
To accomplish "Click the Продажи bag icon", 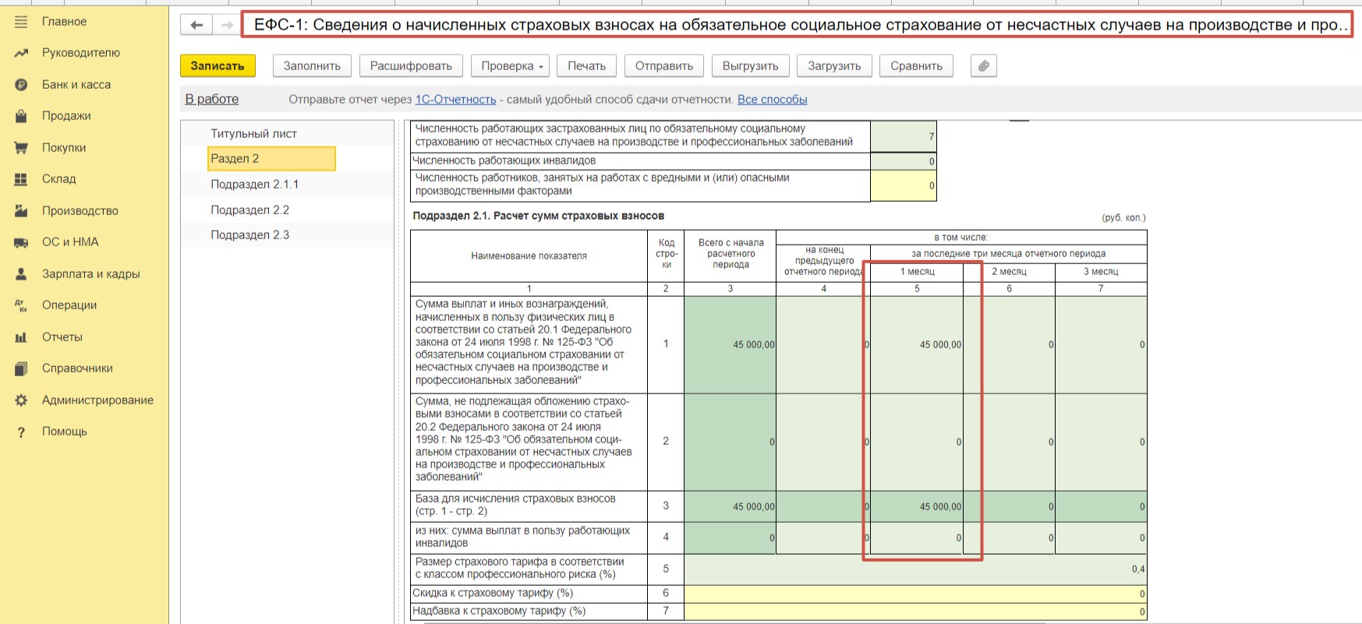I will click(x=21, y=116).
